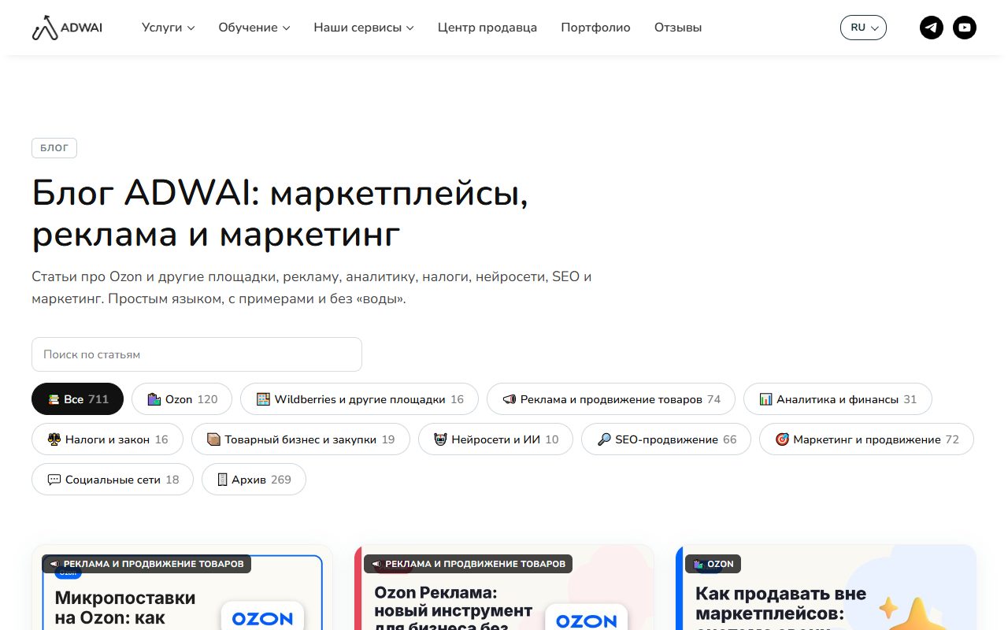Filter by Архив 269 category
This screenshot has height=630, width=1008.
254,480
